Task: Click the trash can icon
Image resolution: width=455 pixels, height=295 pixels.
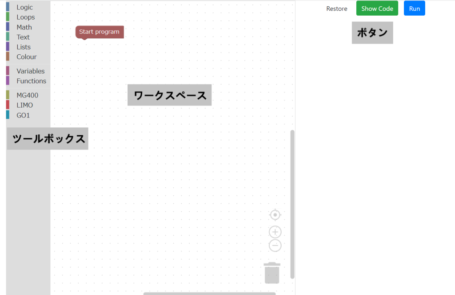Action: [x=271, y=272]
